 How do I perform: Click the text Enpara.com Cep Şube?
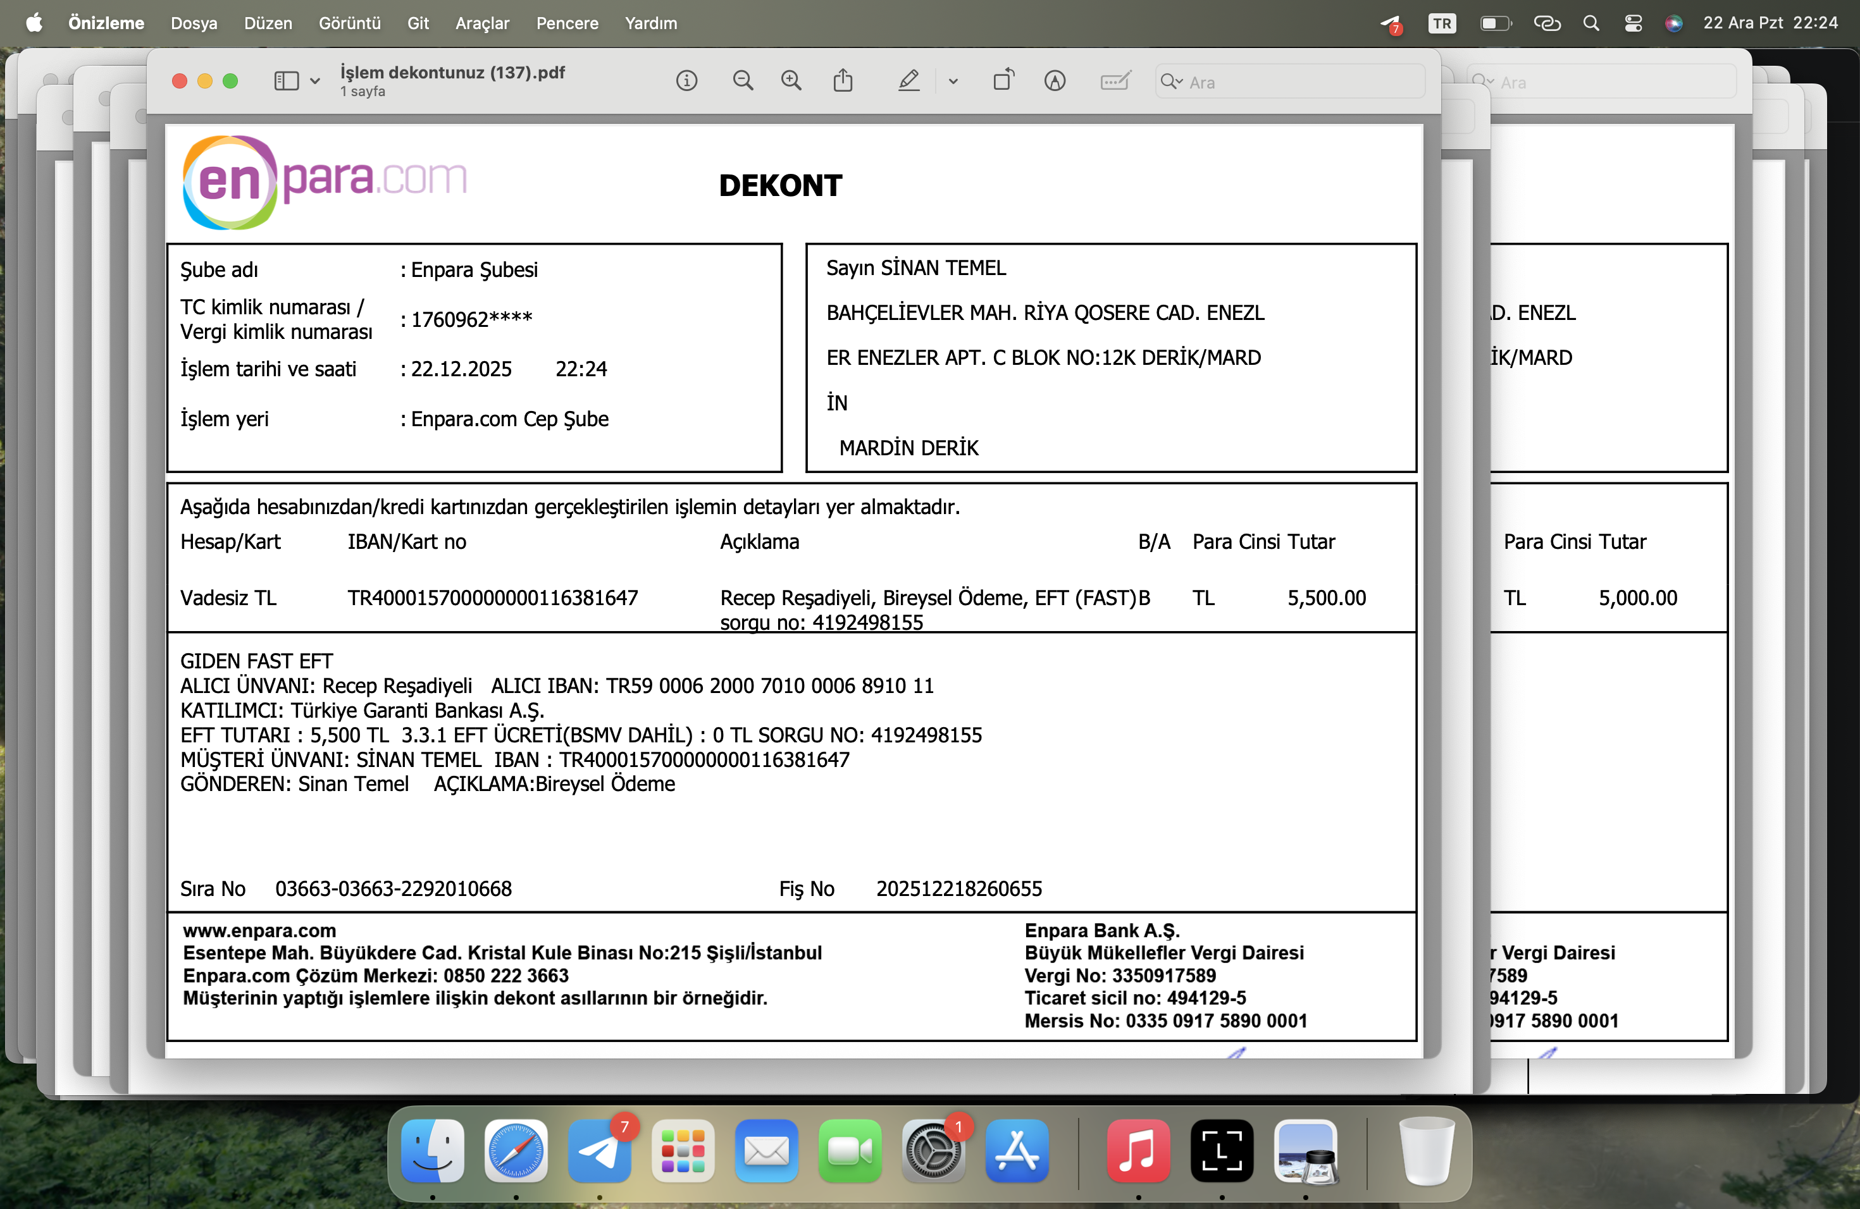pos(509,419)
